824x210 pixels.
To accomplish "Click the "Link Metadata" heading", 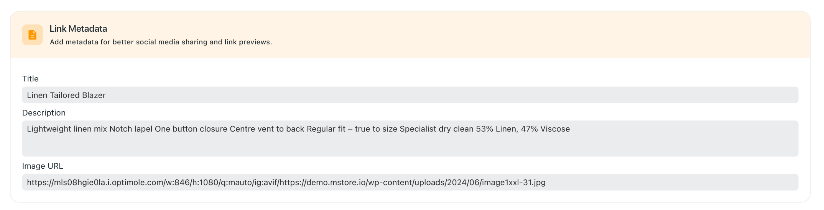I will [78, 29].
